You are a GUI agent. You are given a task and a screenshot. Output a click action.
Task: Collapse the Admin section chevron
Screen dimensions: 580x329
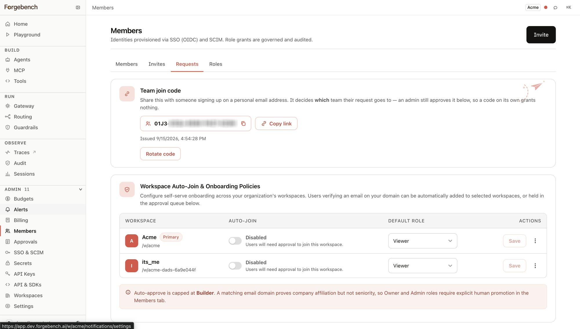[81, 189]
